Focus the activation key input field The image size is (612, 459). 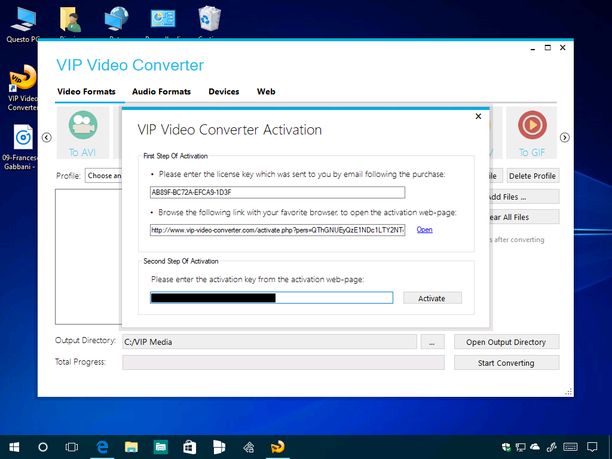(272, 298)
